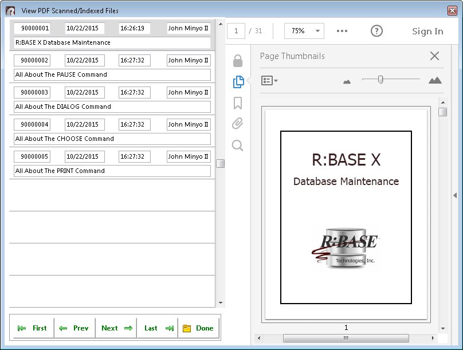
Task: Click the Next record button
Action: click(116, 328)
